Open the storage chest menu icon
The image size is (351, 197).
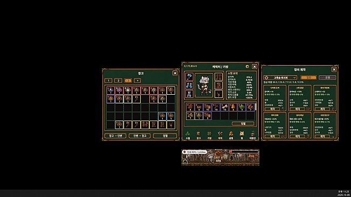198,135
